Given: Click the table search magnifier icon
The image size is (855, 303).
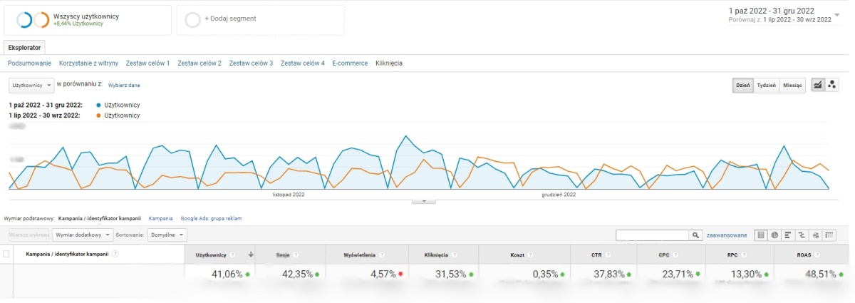Looking at the screenshot, I should click(695, 235).
